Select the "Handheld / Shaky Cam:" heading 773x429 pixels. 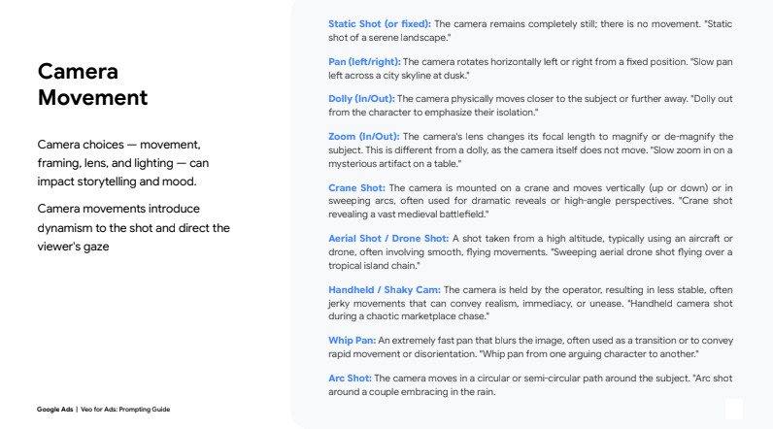point(385,289)
